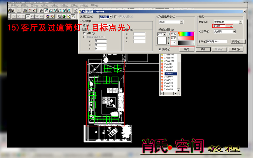
Task: Click the walk-through icon before the cube icons
Action: point(42,11)
